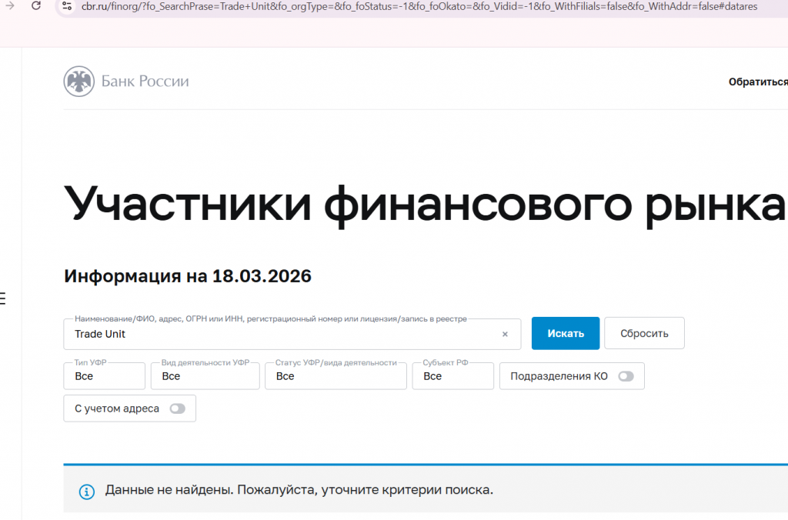Screen dimensions: 788x520
Task: Reload the cbr.ru page
Action: point(35,8)
